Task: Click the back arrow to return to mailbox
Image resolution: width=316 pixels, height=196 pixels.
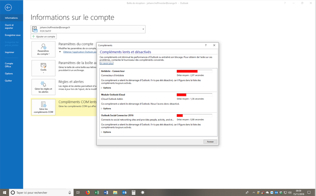Action: (8, 7)
